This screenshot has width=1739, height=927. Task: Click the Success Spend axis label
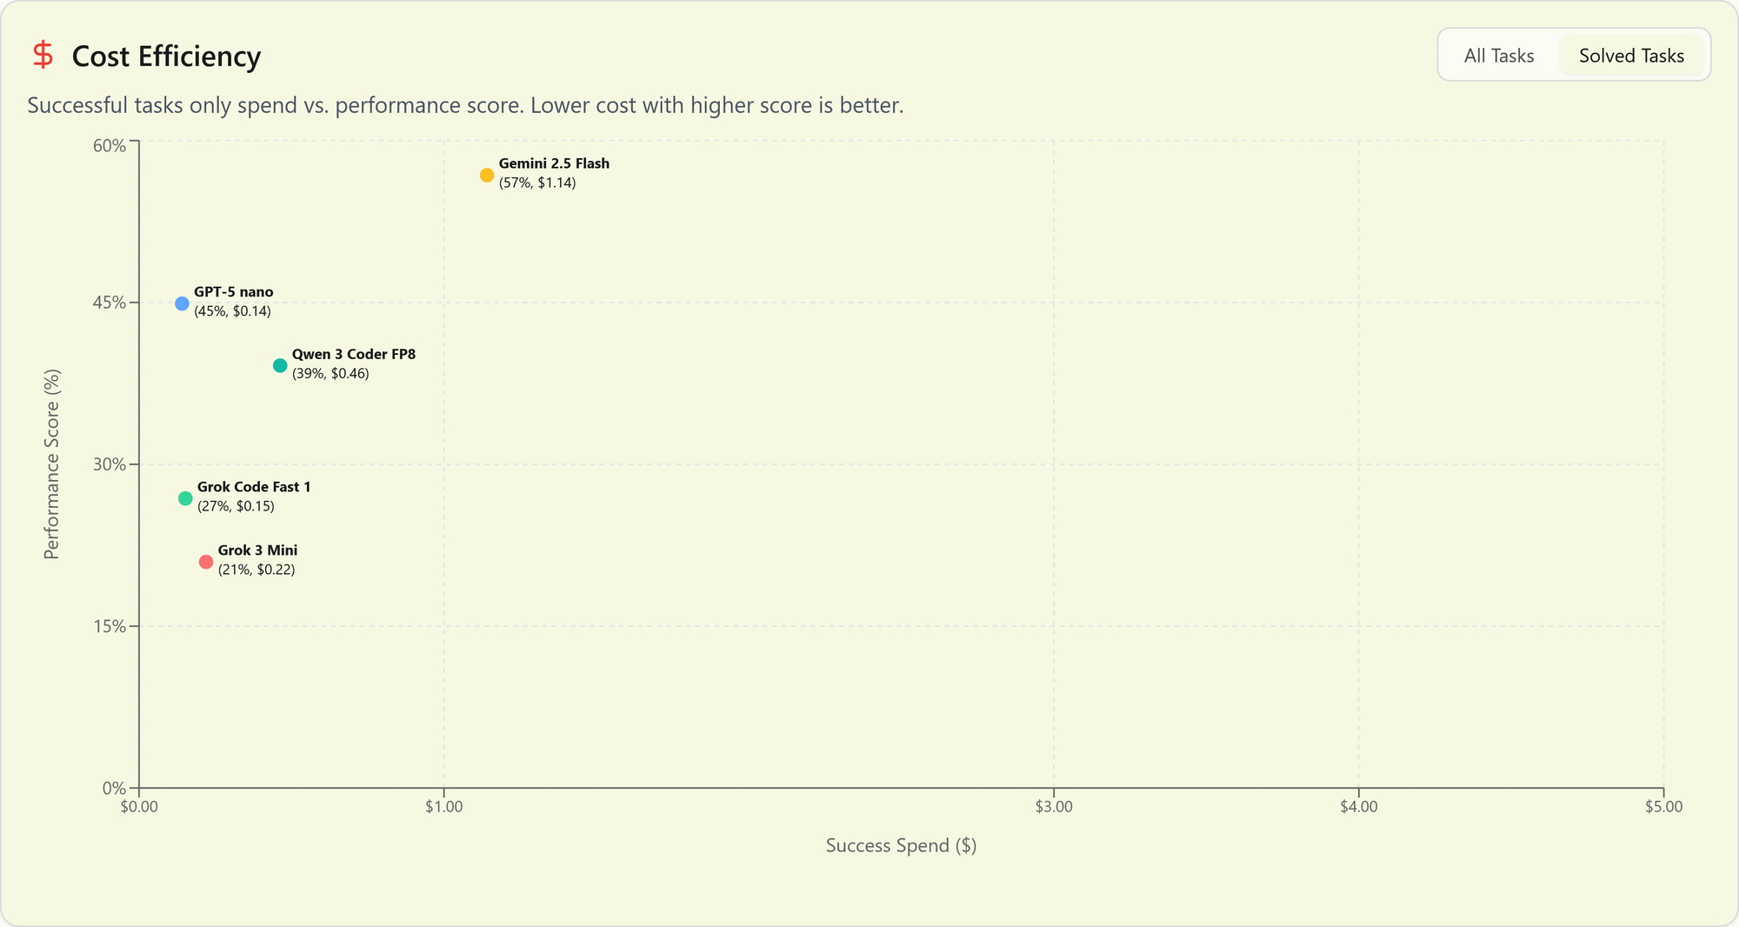tap(901, 844)
